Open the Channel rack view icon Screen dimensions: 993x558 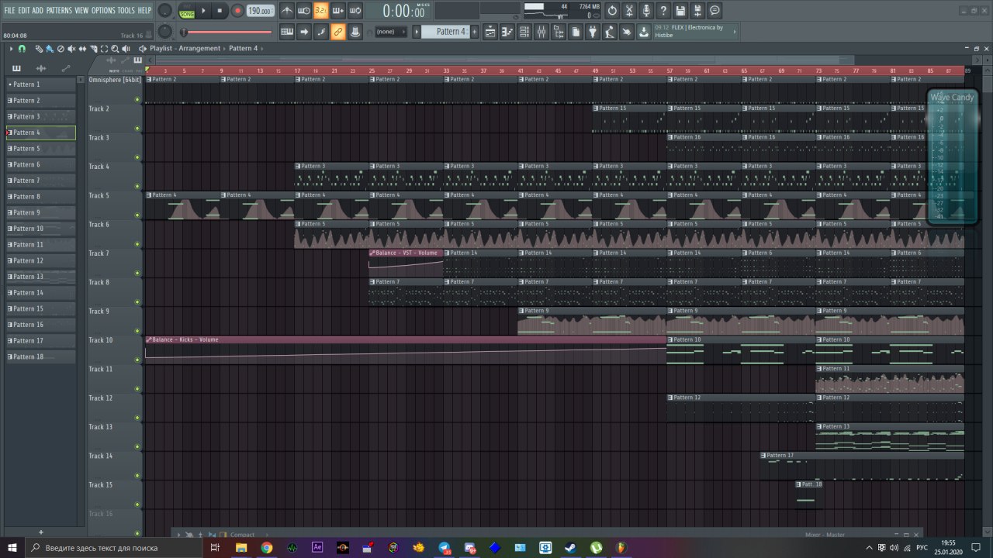(524, 32)
